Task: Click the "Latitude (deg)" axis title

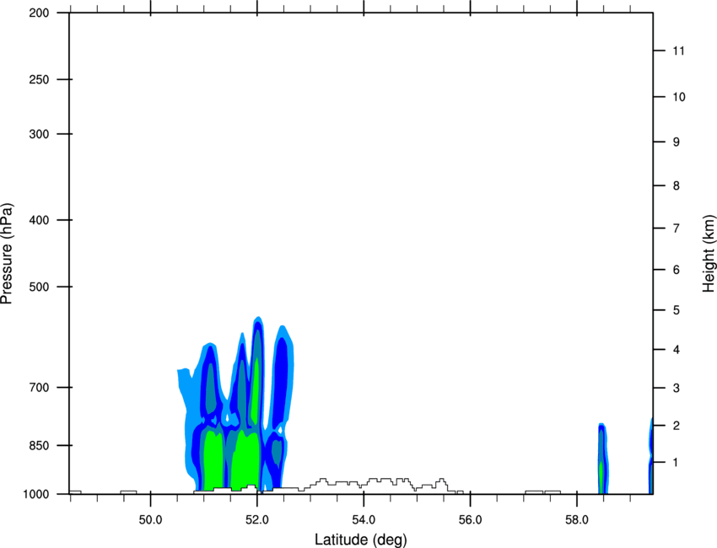Action: (360, 540)
